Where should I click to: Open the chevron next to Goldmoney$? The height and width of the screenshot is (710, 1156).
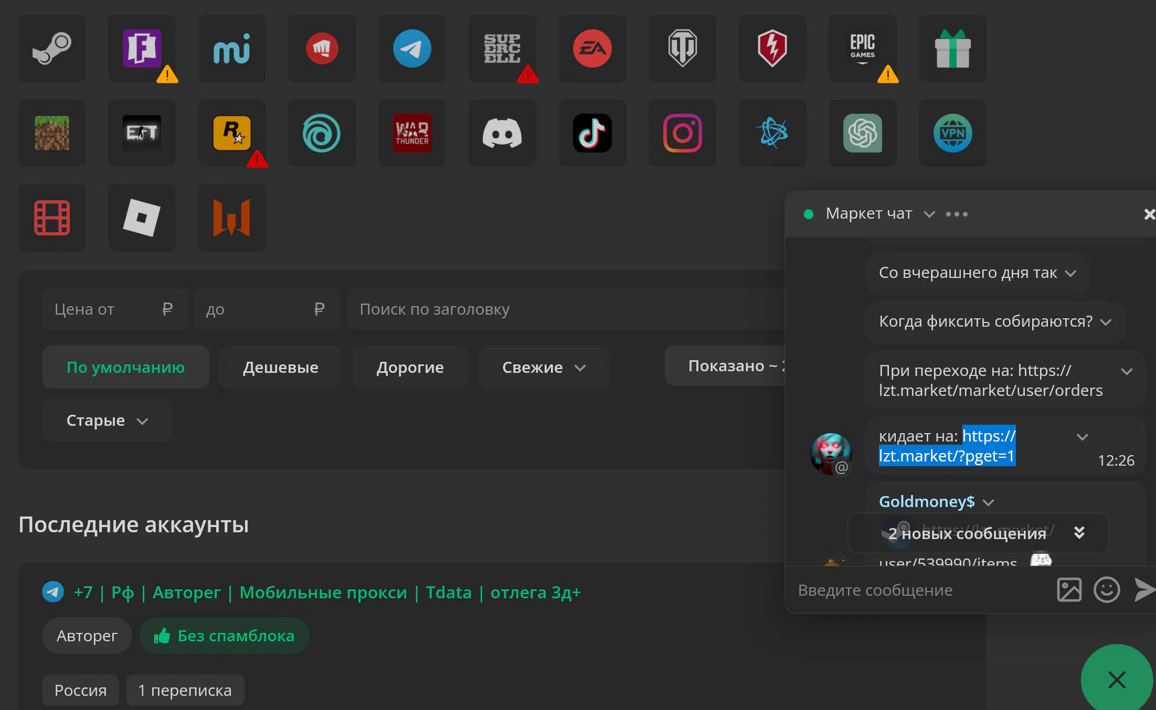point(989,502)
